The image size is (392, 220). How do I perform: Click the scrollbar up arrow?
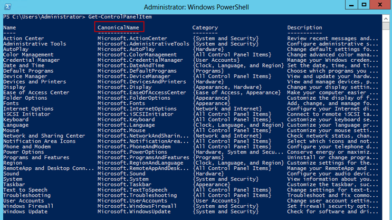386,18
